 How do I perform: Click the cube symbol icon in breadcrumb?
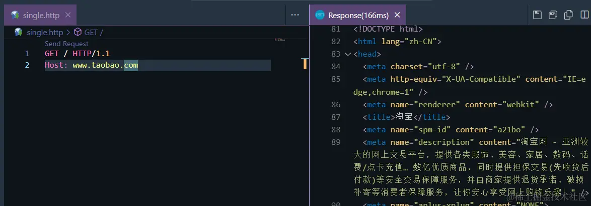pos(77,32)
